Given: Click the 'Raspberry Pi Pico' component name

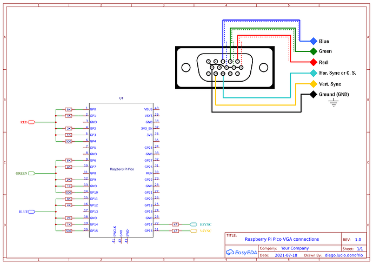Looking at the screenshot, I should (x=122, y=169).
